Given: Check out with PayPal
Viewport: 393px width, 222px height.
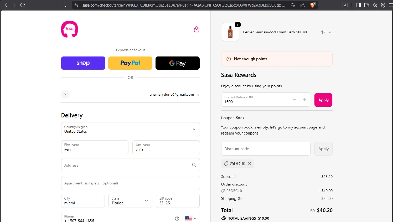Looking at the screenshot, I should 130,63.
